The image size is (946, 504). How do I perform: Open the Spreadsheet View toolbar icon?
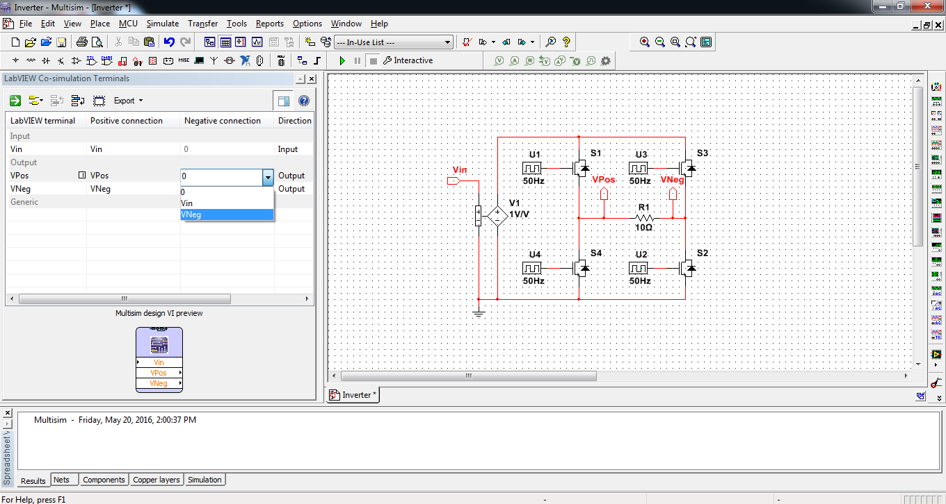pyautogui.click(x=225, y=42)
